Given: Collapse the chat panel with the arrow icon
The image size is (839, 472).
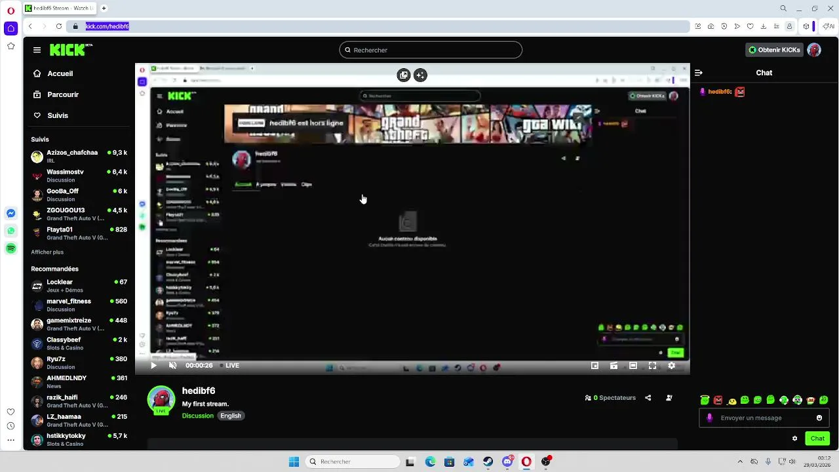Looking at the screenshot, I should coord(699,73).
